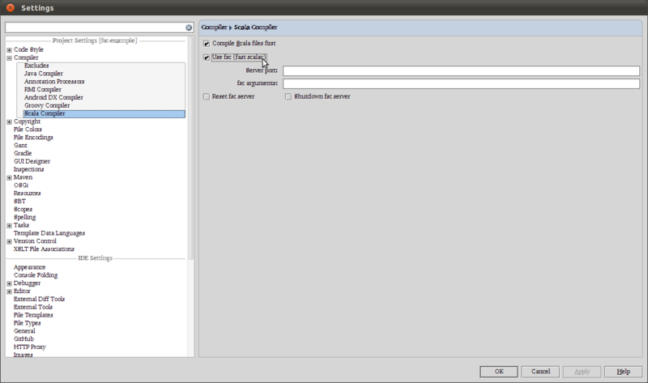648x383 pixels.
Task: Select Excludes under Compiler
Action: click(x=36, y=66)
